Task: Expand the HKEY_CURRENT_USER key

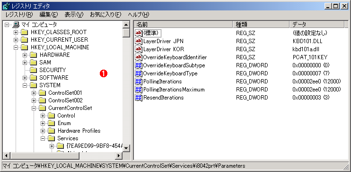Action: [x=16, y=40]
